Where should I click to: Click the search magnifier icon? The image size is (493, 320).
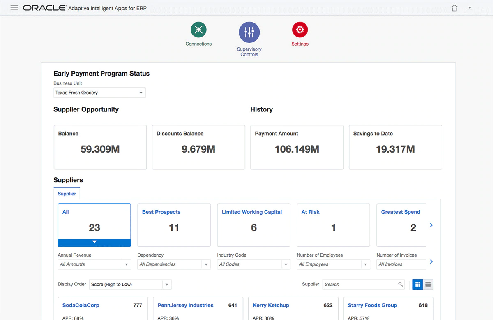[x=400, y=284]
